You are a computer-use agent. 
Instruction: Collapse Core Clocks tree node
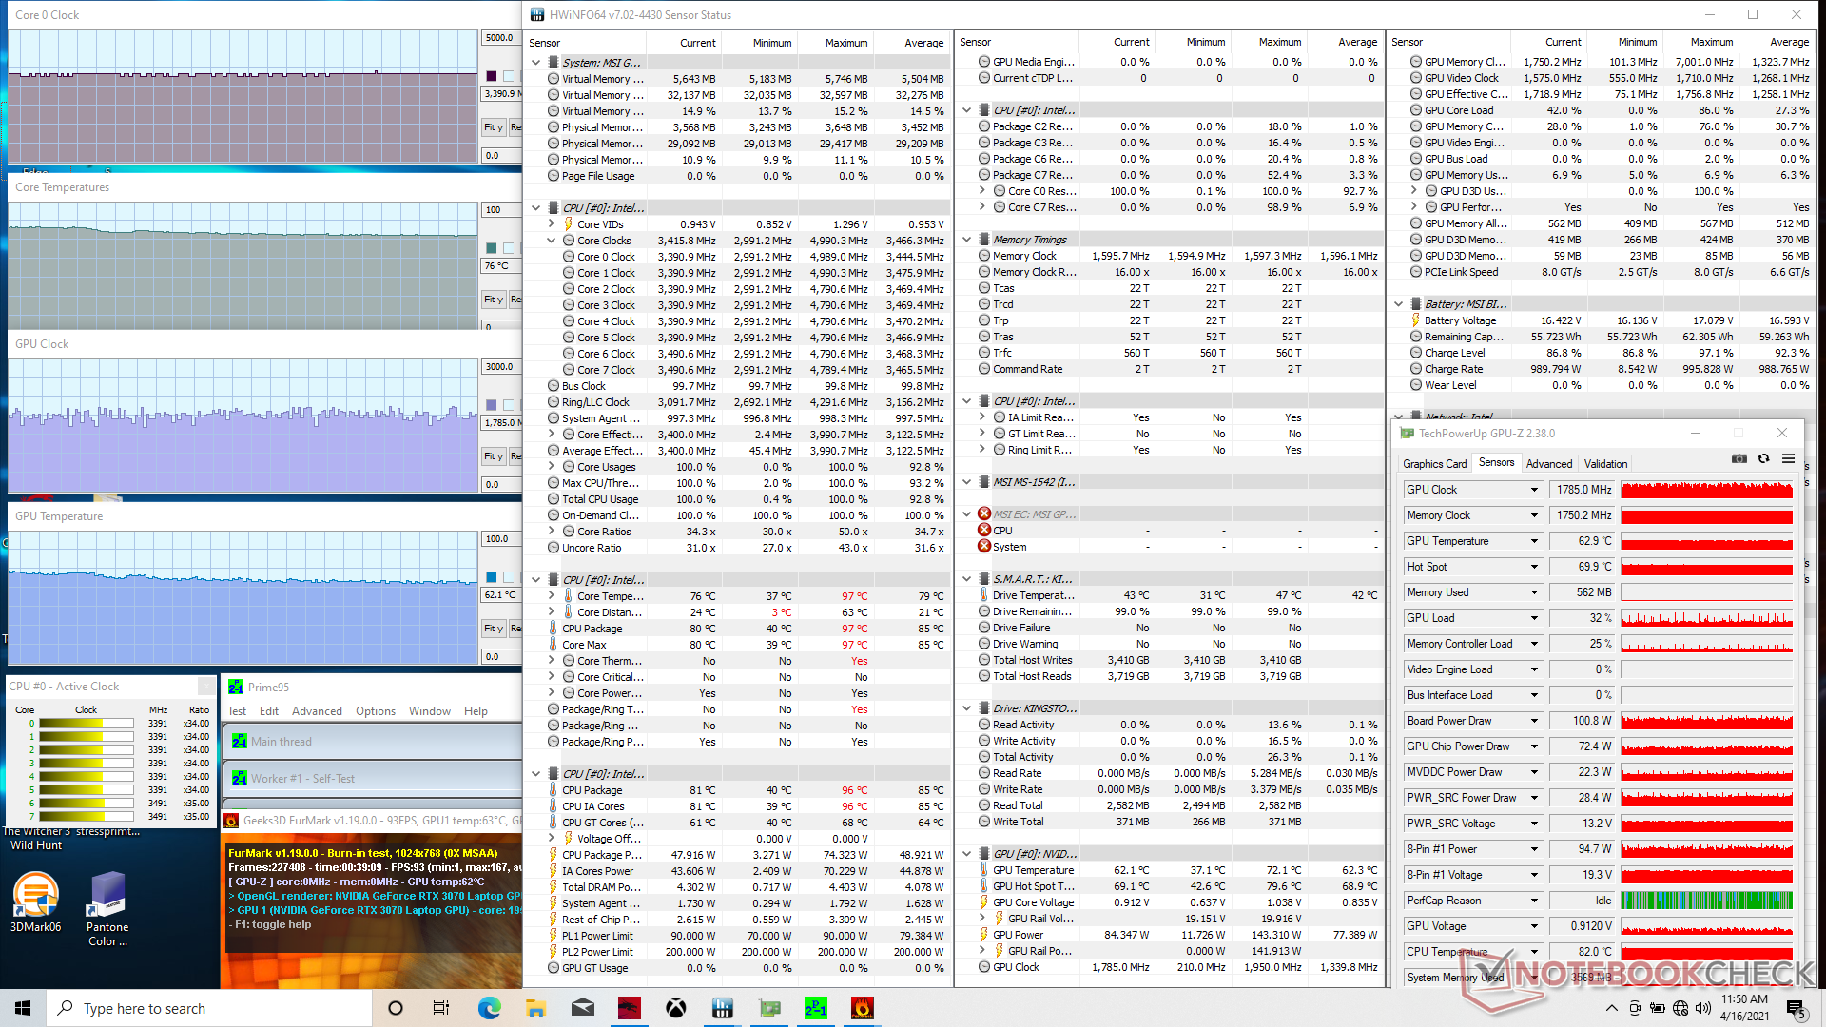(552, 241)
